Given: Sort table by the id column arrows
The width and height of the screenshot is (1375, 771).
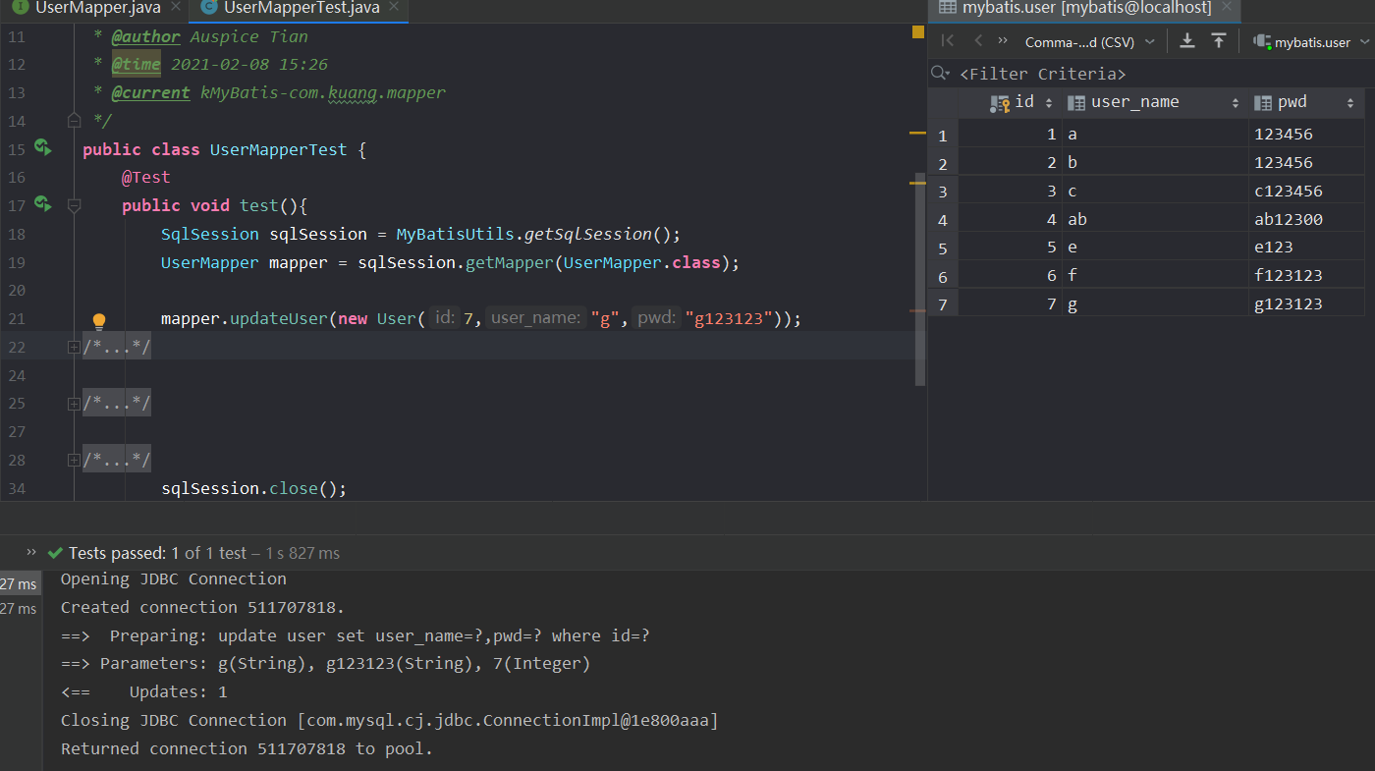Looking at the screenshot, I should tap(1048, 103).
